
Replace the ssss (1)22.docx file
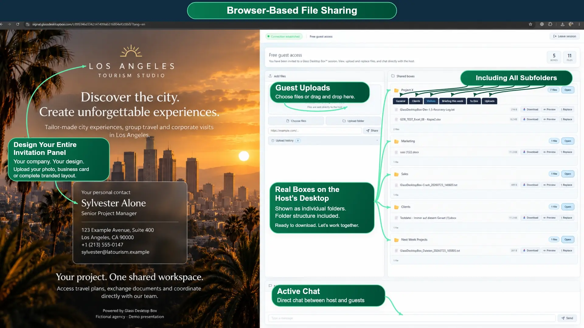tap(566, 152)
